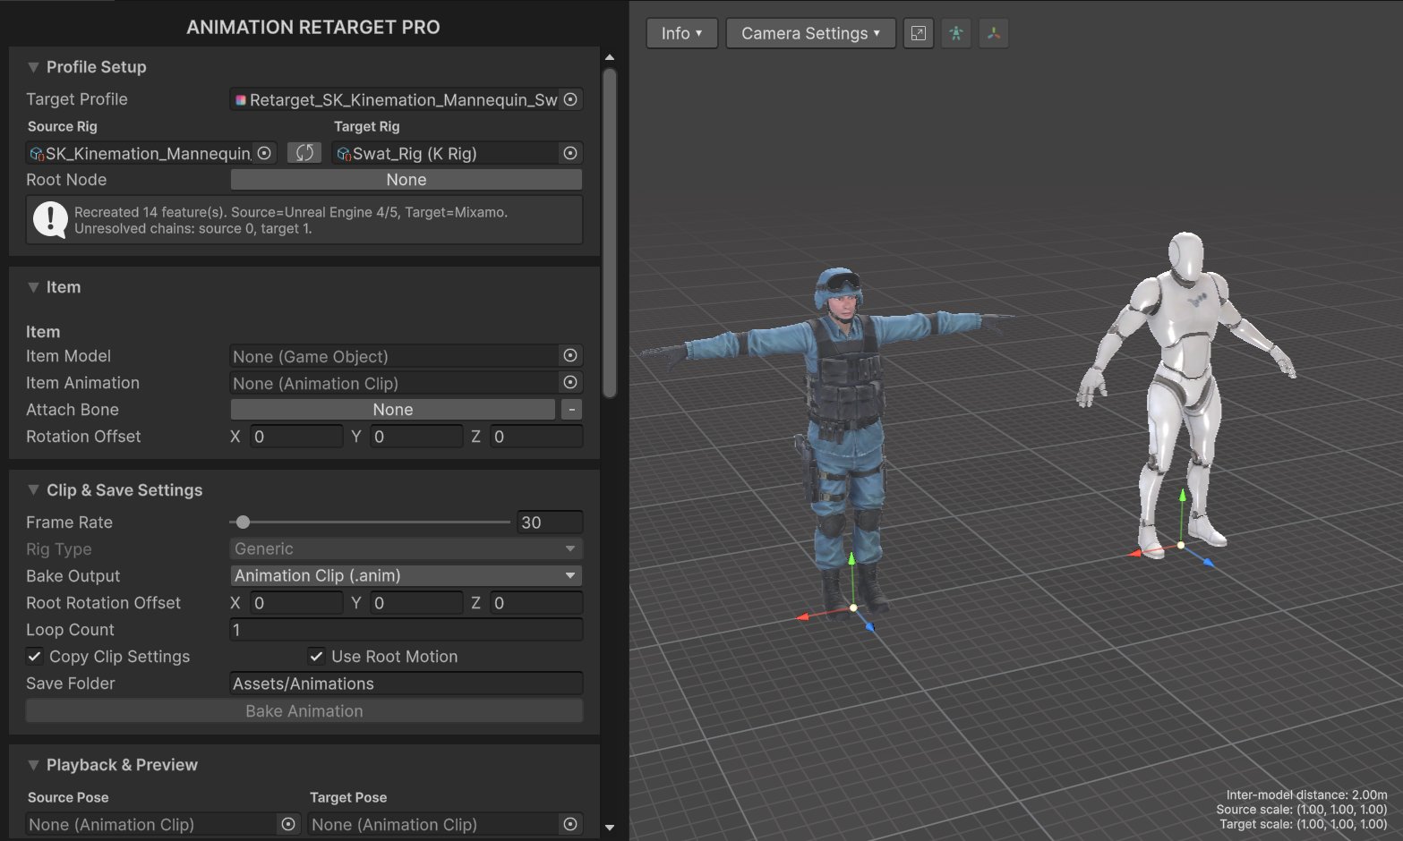The width and height of the screenshot is (1403, 841).
Task: Click the frame view icon in viewport toolbar
Action: tap(919, 33)
